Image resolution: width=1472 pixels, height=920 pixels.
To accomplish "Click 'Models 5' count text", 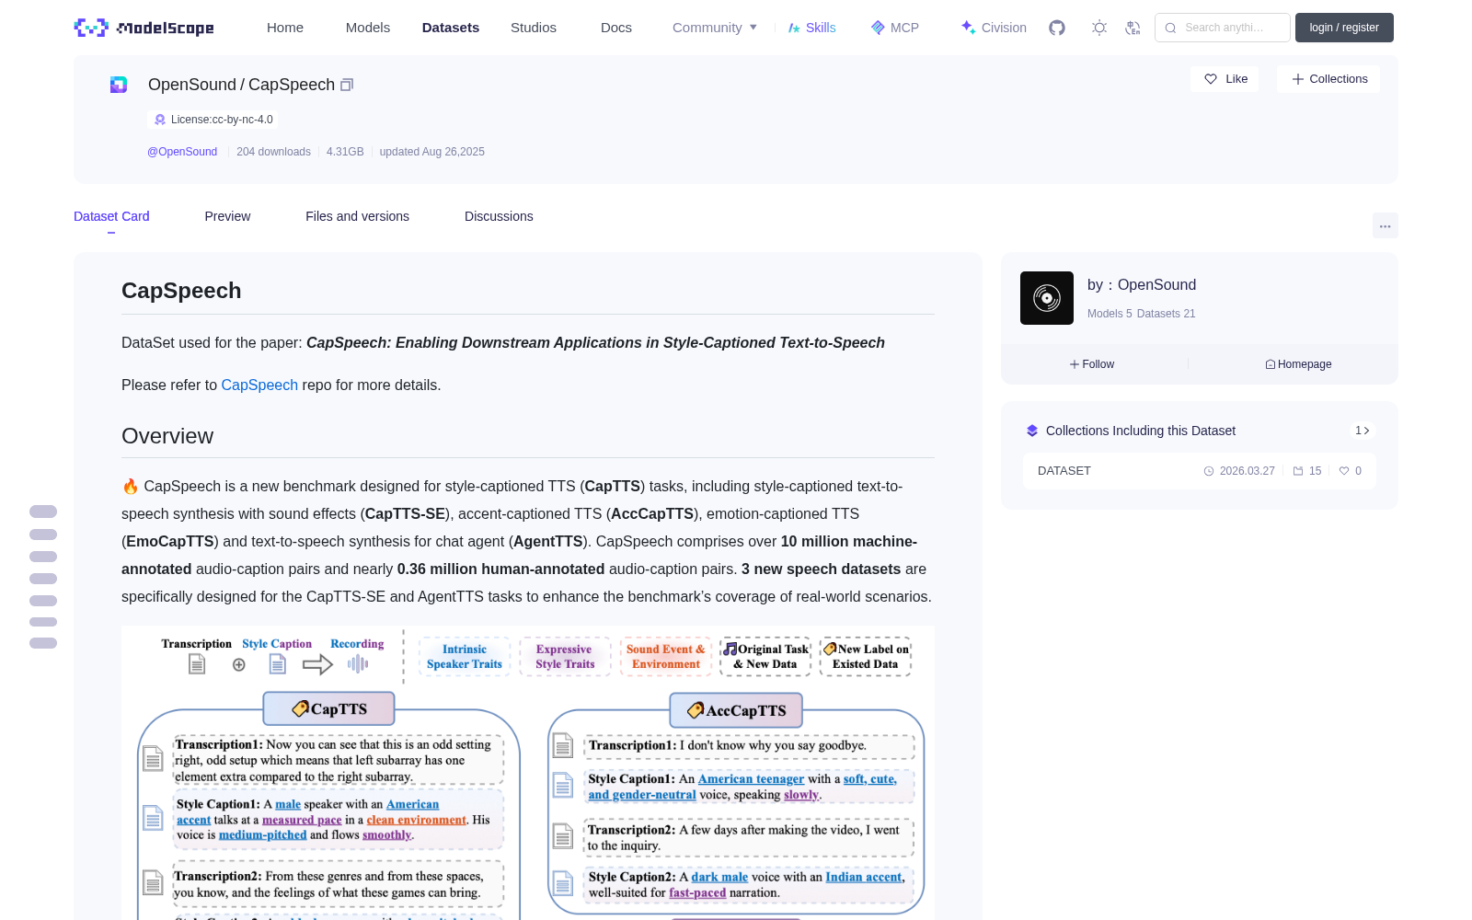I will click(x=1110, y=314).
